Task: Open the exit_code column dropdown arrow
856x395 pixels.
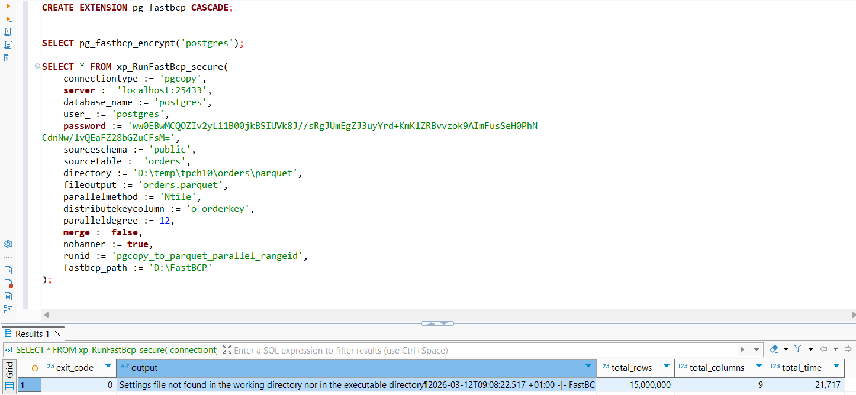Action: [107, 368]
